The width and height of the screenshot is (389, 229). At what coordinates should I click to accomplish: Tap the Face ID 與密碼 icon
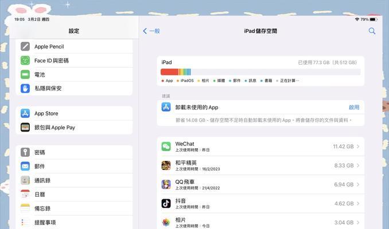[x=25, y=61]
